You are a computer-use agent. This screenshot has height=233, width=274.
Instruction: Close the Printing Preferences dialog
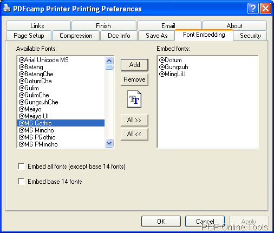point(265,8)
